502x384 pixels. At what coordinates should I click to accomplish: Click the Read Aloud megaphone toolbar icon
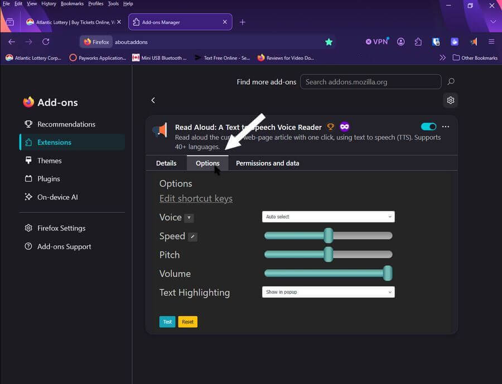(474, 42)
